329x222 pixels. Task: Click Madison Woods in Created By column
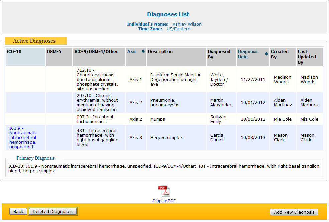tap(283, 79)
